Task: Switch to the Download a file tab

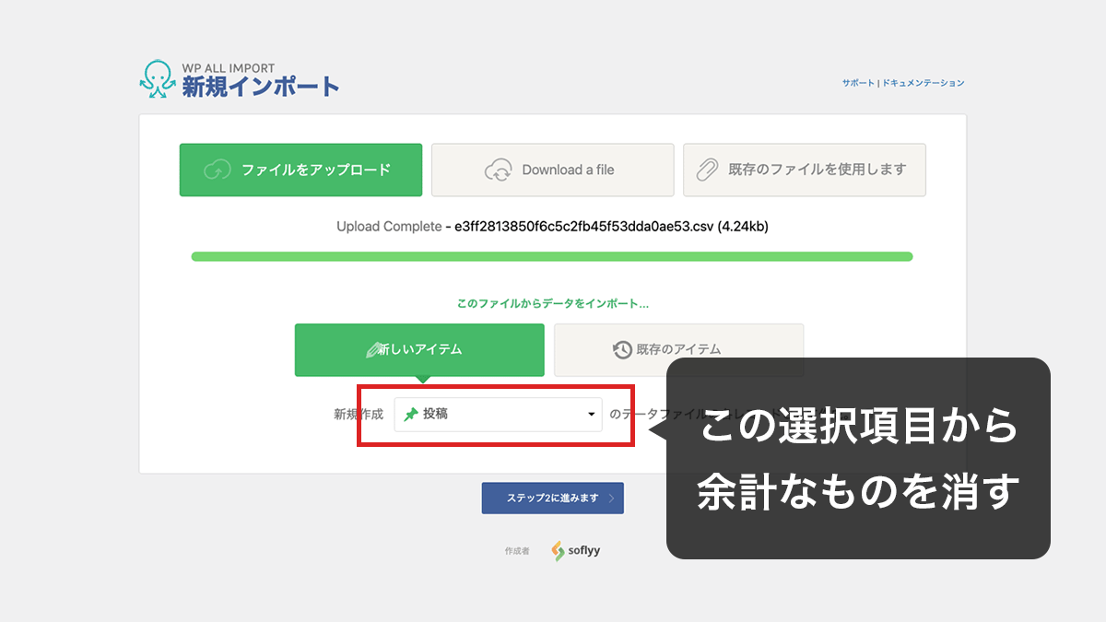Action: (x=552, y=170)
